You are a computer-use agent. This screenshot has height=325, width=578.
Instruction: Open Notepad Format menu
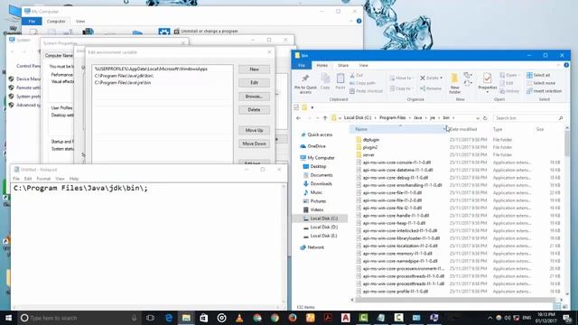[x=43, y=179]
